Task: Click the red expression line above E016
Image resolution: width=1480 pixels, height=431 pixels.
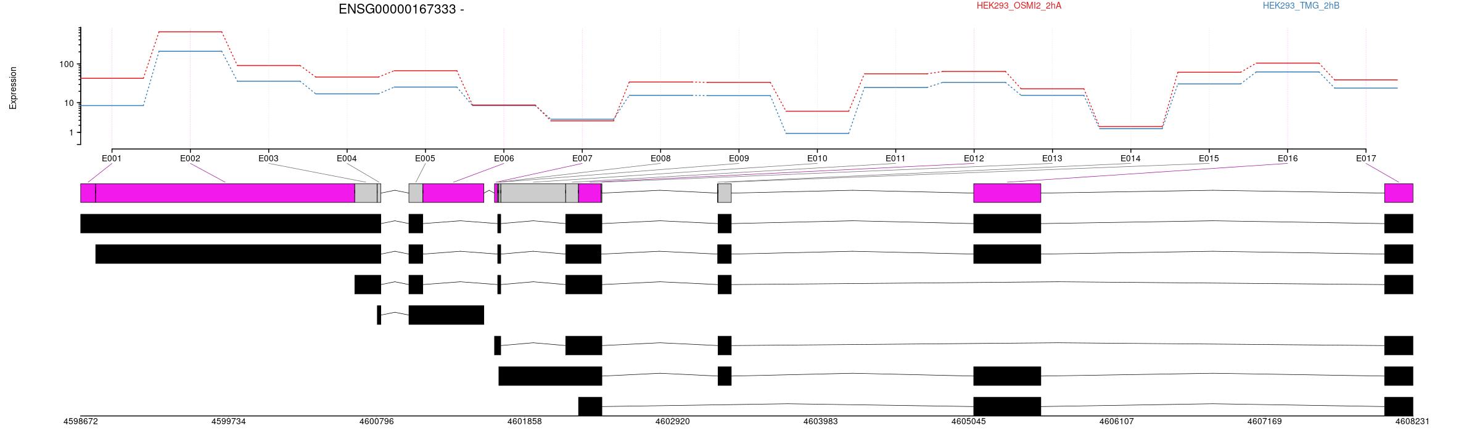Action: point(1288,63)
